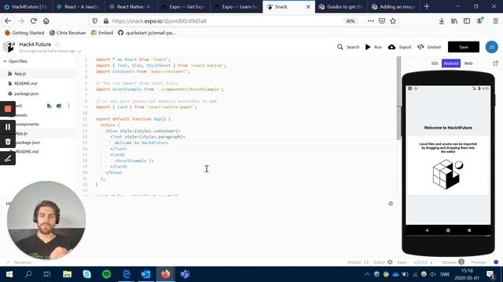Collapse the Open files section

click(16, 61)
